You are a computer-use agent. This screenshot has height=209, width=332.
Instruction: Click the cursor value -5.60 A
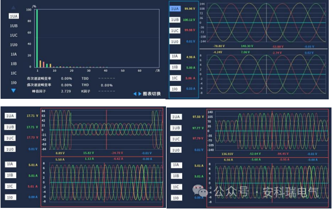256,160
